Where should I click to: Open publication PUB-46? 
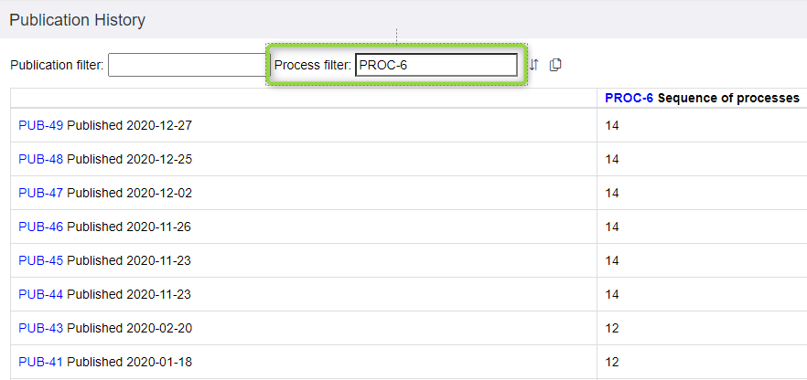40,227
